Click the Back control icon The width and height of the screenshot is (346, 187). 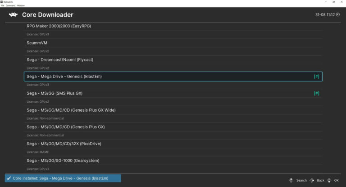tap(312, 180)
